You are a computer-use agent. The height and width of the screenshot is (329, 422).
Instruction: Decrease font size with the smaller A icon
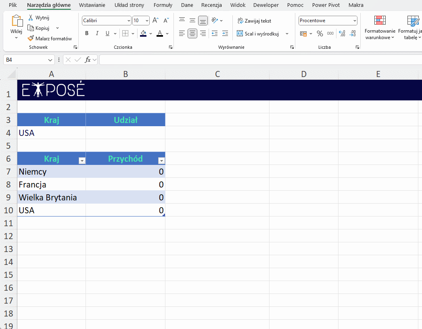coord(166,21)
